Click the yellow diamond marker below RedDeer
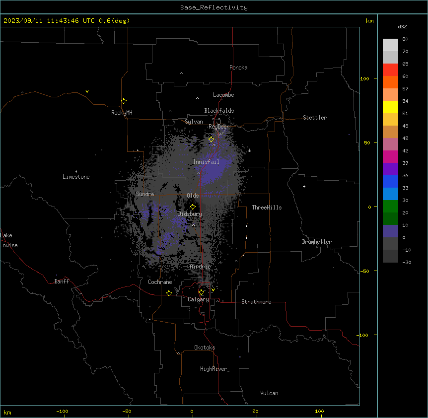This screenshot has width=428, height=418. click(x=212, y=139)
